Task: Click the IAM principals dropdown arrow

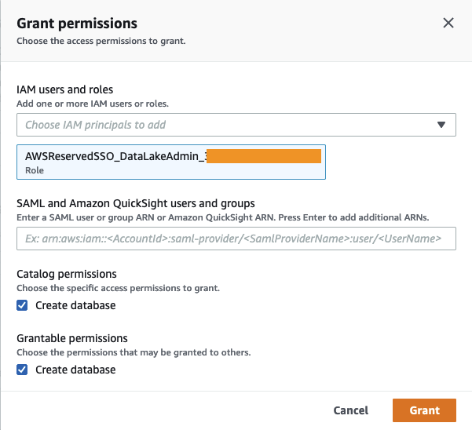Action: point(441,125)
